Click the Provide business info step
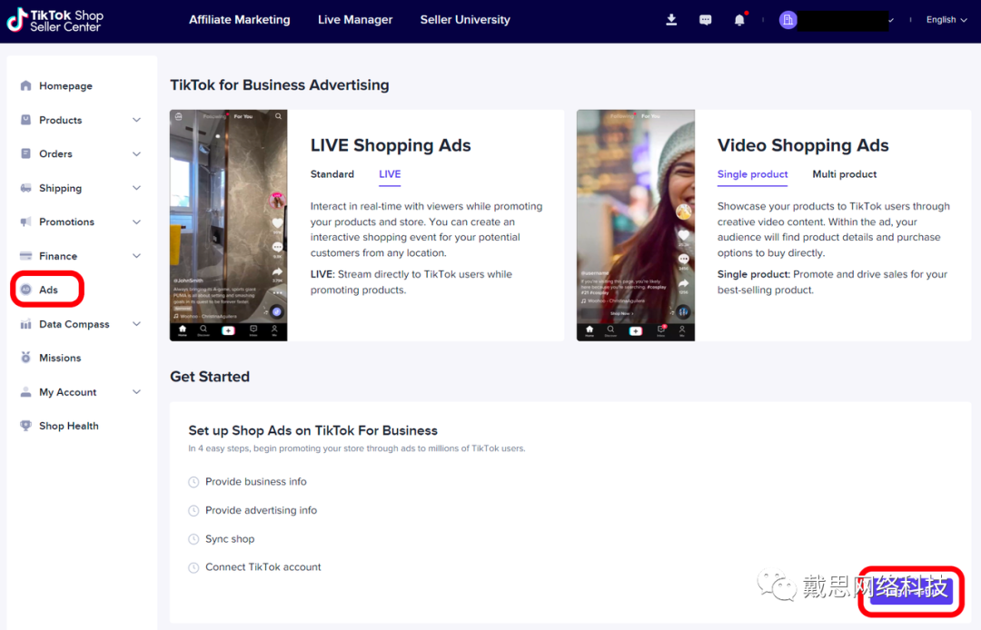 [x=256, y=482]
